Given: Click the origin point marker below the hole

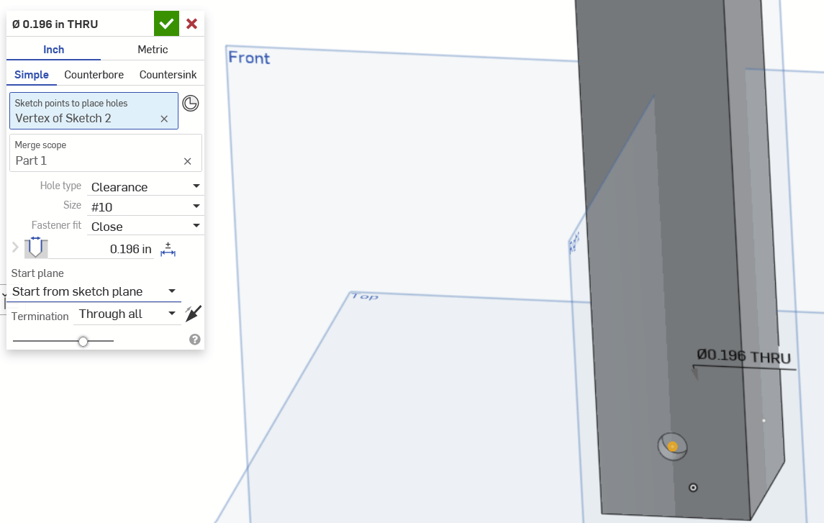Looking at the screenshot, I should (693, 488).
